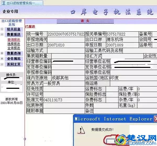Expand the 业务规范 tree node

point(2,59)
